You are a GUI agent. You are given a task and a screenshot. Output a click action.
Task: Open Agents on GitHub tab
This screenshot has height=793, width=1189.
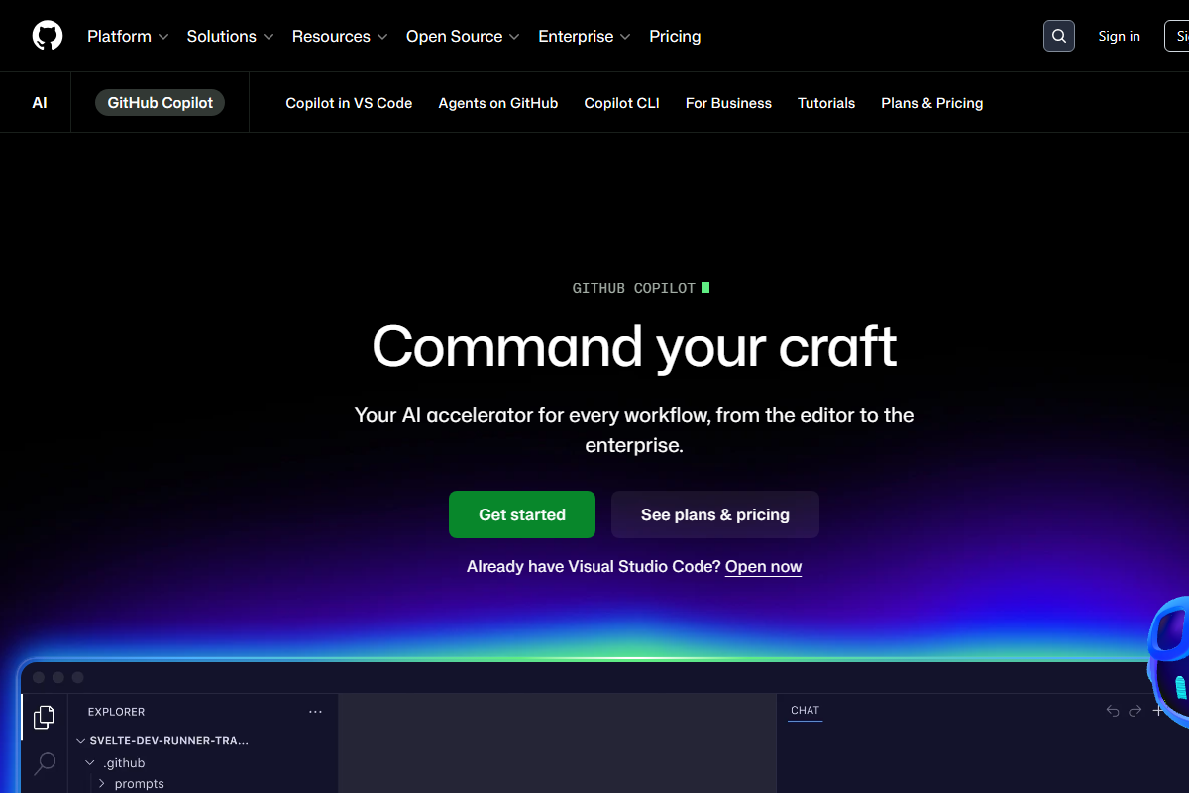[x=498, y=103]
